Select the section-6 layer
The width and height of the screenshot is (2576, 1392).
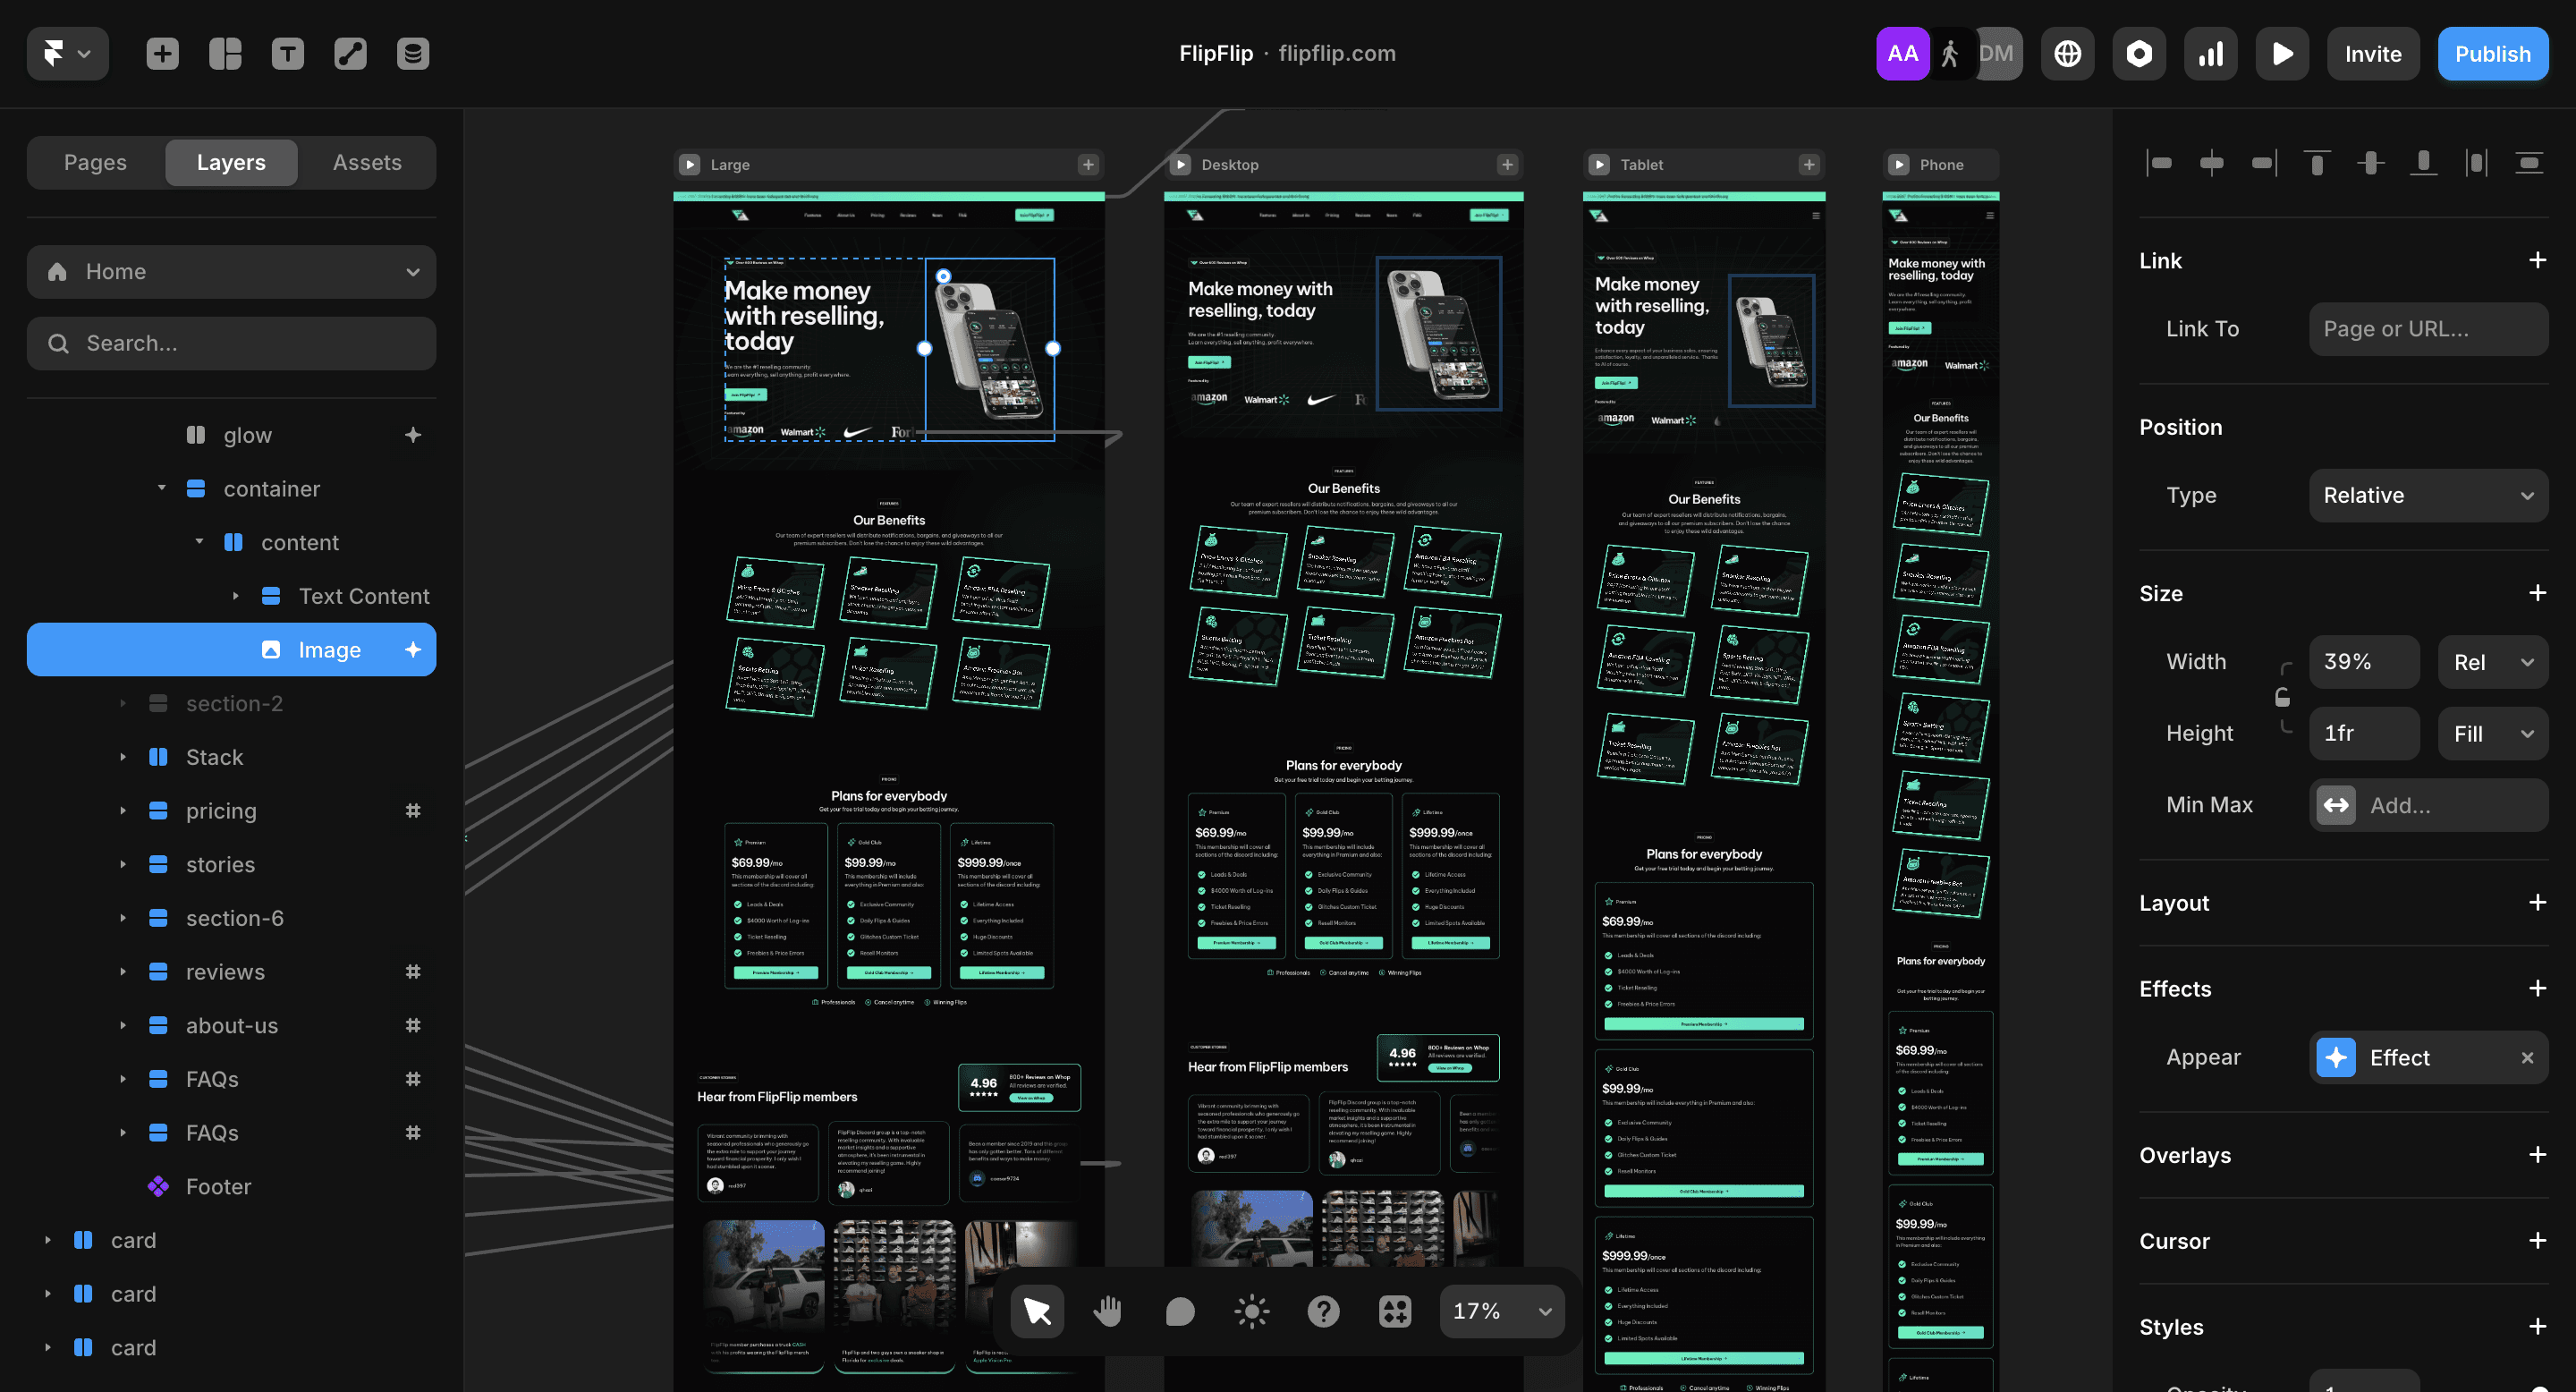[234, 918]
